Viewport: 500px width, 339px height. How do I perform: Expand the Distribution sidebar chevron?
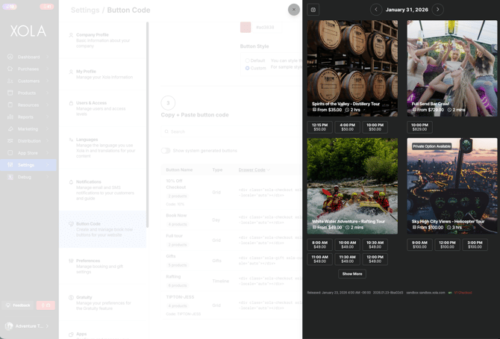click(x=47, y=141)
